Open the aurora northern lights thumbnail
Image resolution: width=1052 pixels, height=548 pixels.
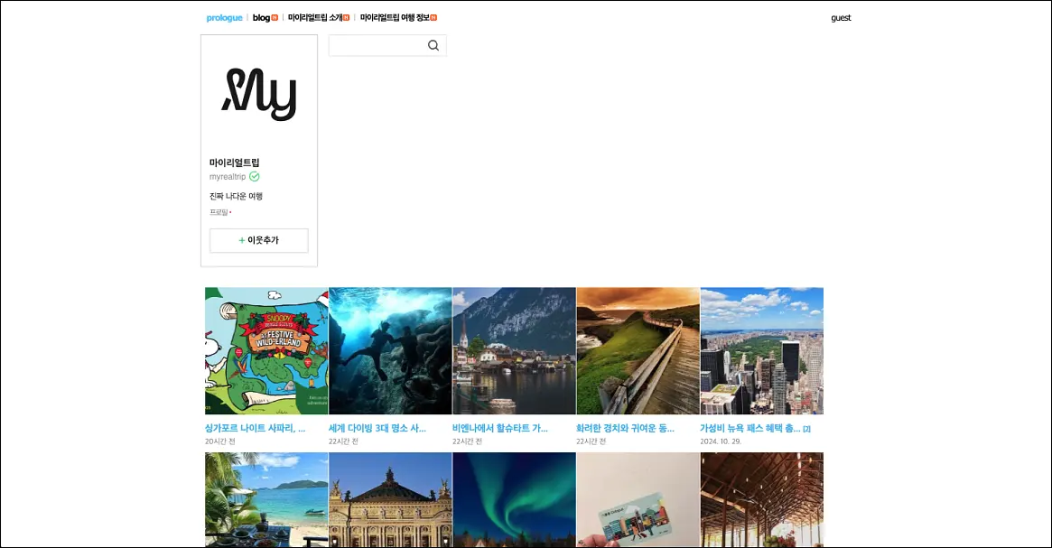pyautogui.click(x=515, y=500)
